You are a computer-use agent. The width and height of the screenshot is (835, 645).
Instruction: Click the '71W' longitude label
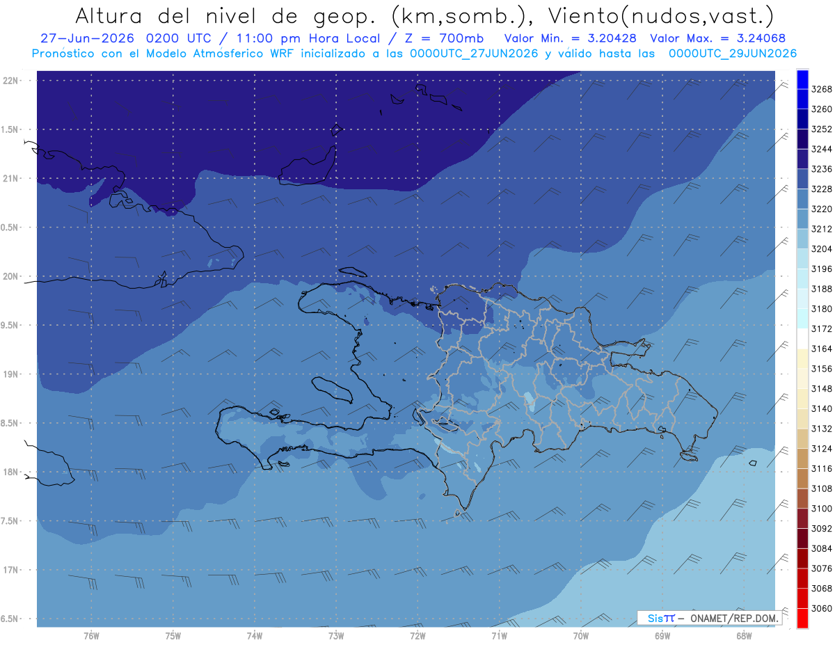click(499, 635)
